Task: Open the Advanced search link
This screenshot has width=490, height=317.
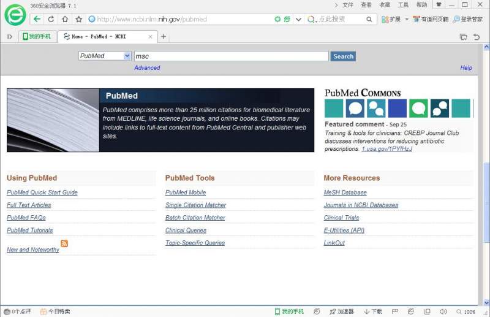Action: [x=147, y=67]
